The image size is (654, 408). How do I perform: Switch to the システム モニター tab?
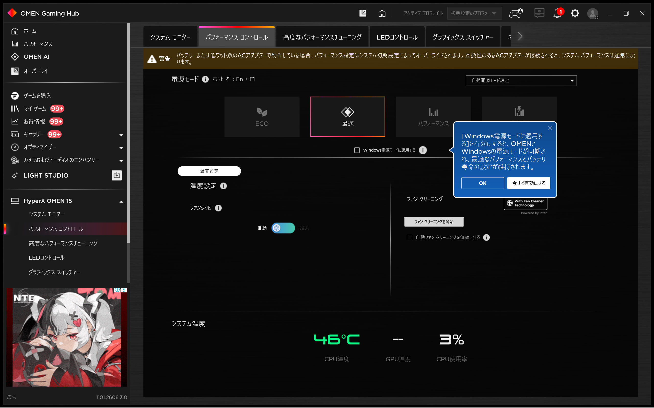pos(170,37)
